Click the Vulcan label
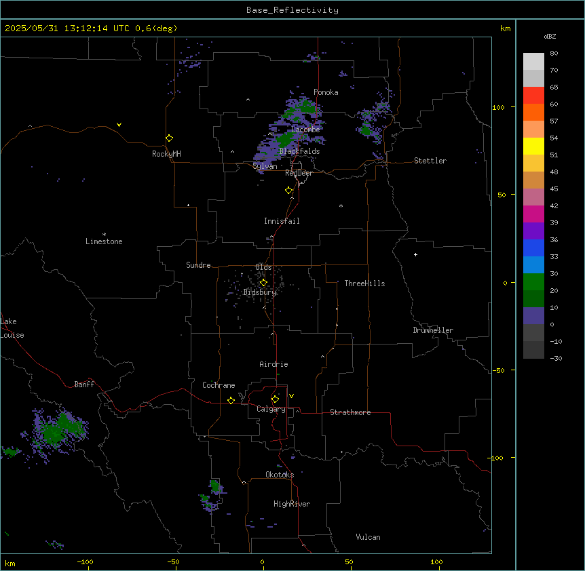The width and height of the screenshot is (585, 571). pyautogui.click(x=369, y=537)
